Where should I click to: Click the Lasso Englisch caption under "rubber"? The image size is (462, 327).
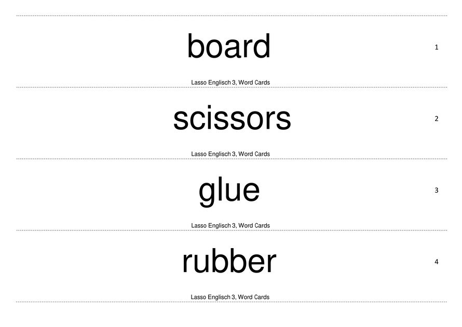click(230, 297)
